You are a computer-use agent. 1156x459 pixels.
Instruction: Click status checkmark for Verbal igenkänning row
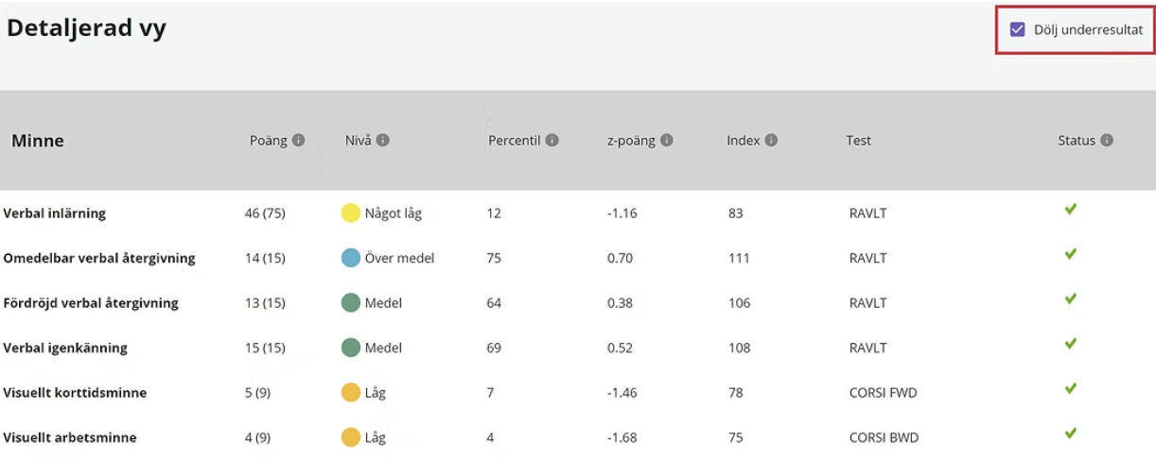[x=1070, y=344]
